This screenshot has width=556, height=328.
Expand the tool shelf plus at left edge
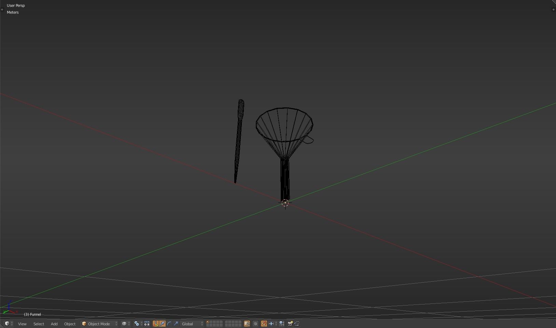2,10
